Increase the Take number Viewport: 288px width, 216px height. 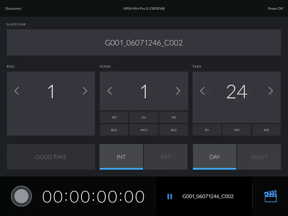pos(271,91)
